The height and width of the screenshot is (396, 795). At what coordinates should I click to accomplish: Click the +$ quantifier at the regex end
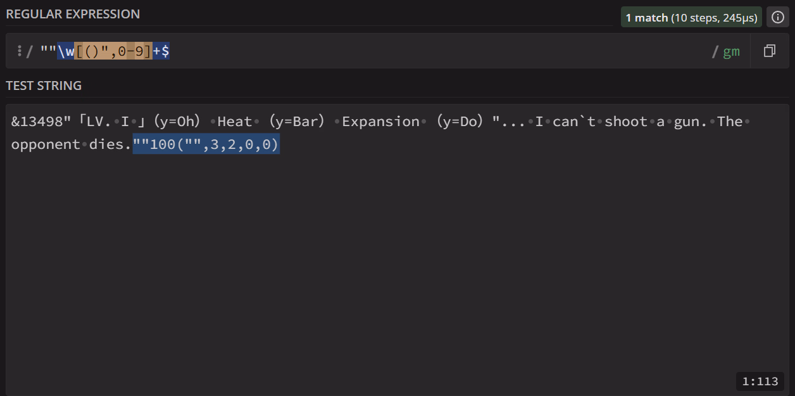161,51
